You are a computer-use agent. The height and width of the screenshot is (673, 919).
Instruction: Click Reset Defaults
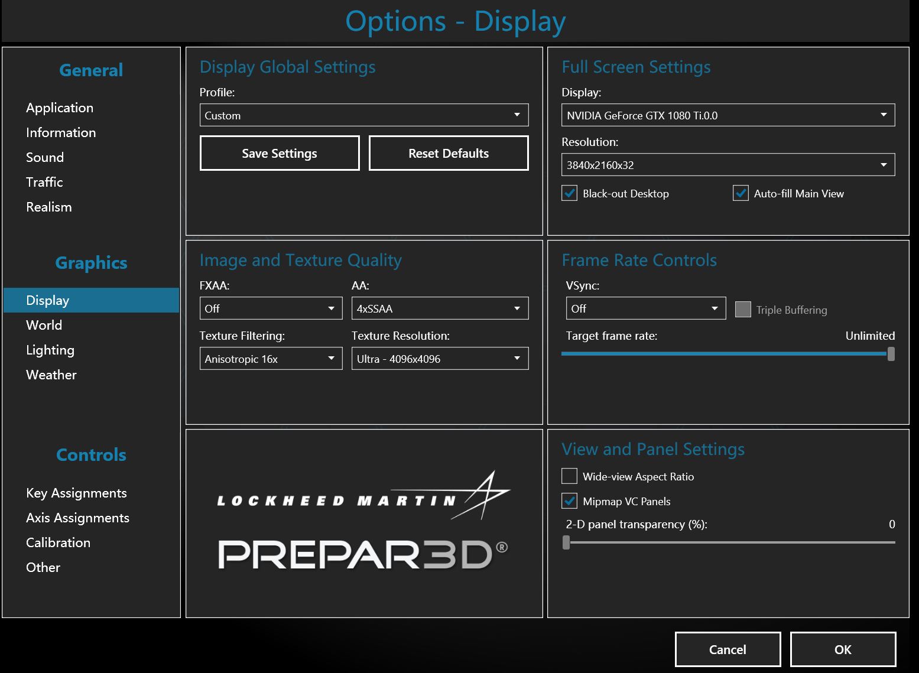pyautogui.click(x=449, y=154)
